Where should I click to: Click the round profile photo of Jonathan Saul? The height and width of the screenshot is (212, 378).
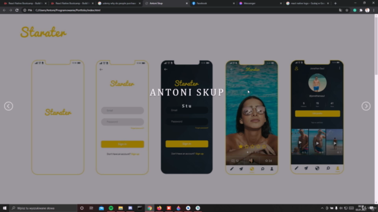pyautogui.click(x=318, y=82)
